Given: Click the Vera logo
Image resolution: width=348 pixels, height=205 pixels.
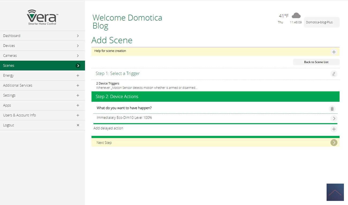Looking at the screenshot, I should pos(42,17).
